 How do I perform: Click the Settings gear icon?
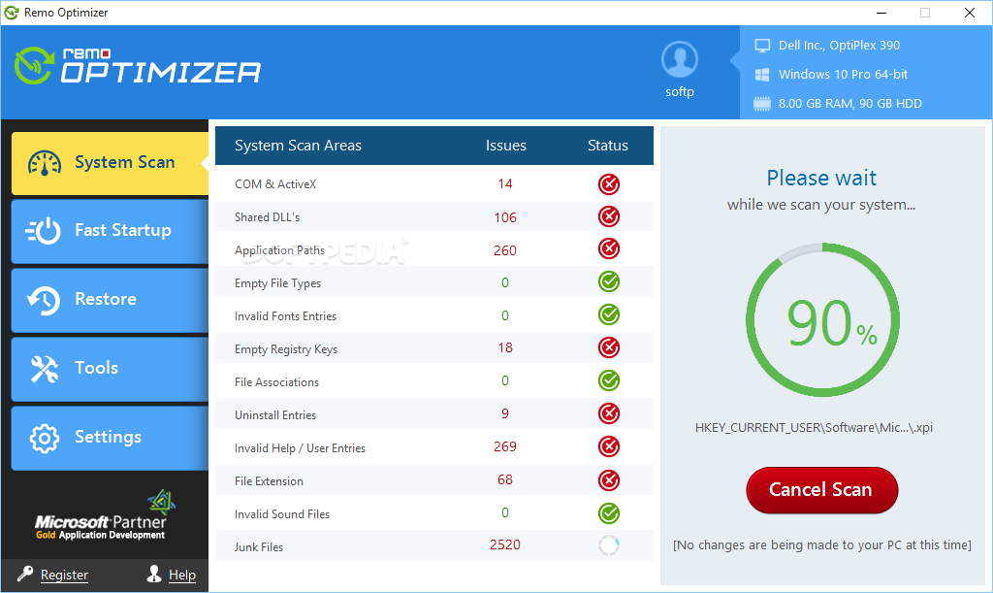[x=45, y=438]
